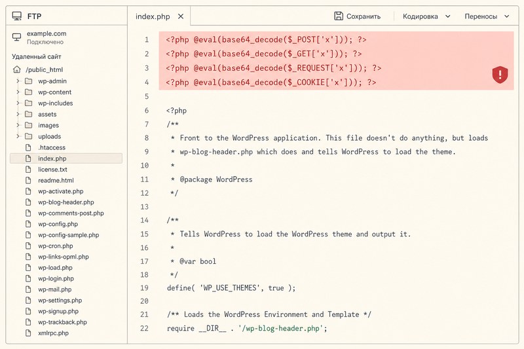524x349 pixels.
Task: Click the FTP panel title
Action: pos(35,16)
